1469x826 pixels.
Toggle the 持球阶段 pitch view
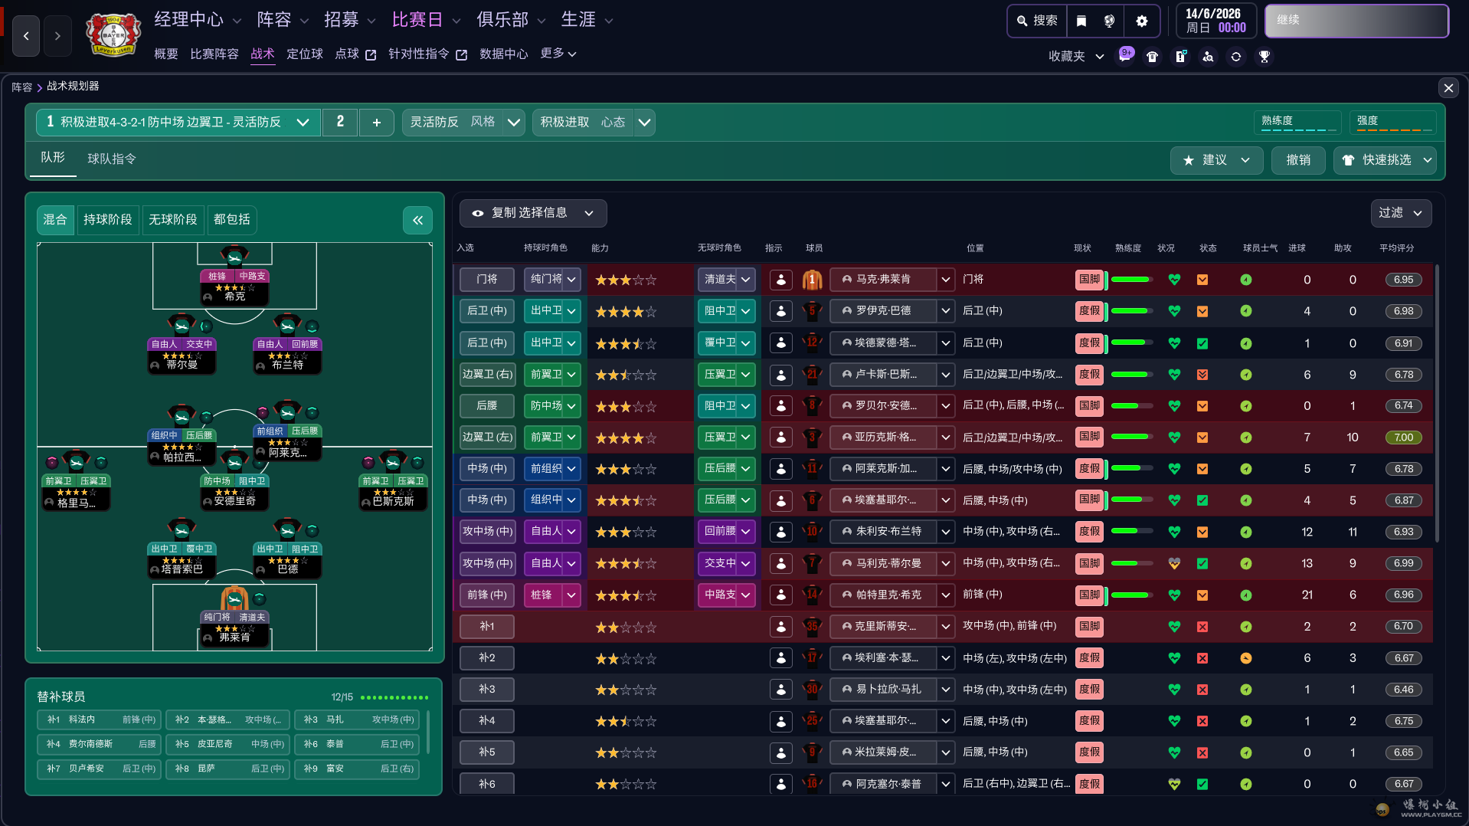pos(107,220)
